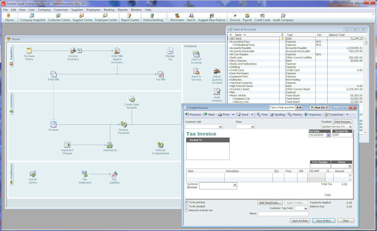Screen dimensions: 377x231
Task: Open the Customer Tax Code dropdown
Action: (x=305, y=208)
